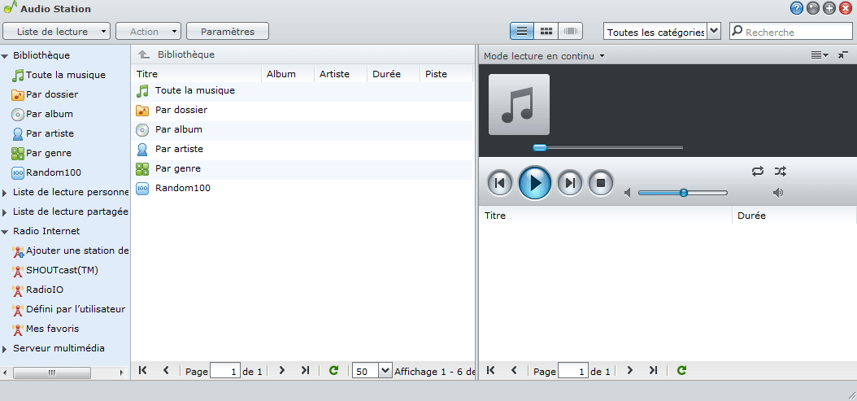Click the track progress seek bar
Image resolution: width=857 pixels, height=401 pixels.
[607, 147]
